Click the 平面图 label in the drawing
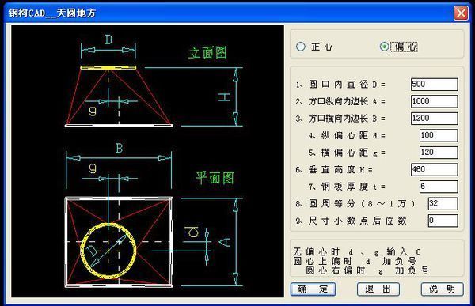Viewport: 475px width, 306px height. [x=215, y=178]
